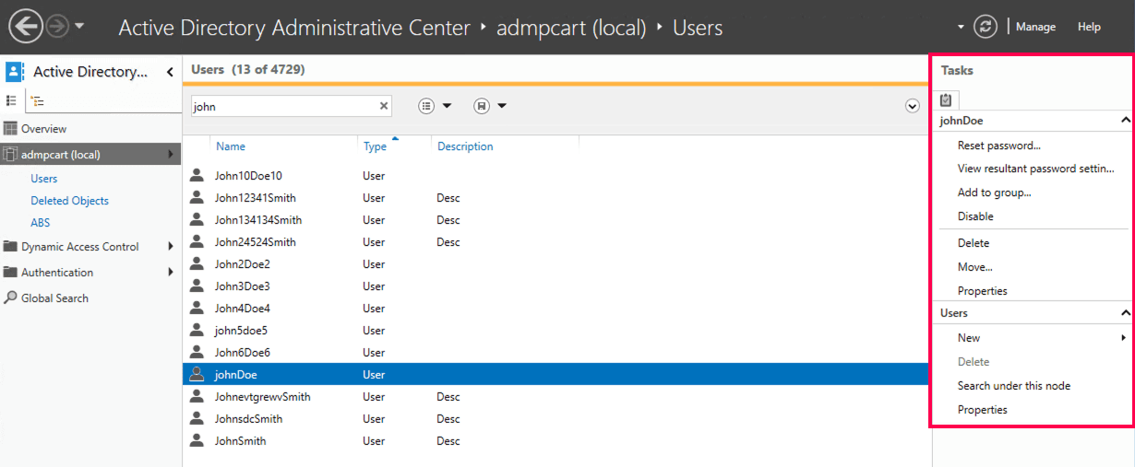Open Properties under Users tasks
Image resolution: width=1135 pixels, height=467 pixels.
[983, 410]
